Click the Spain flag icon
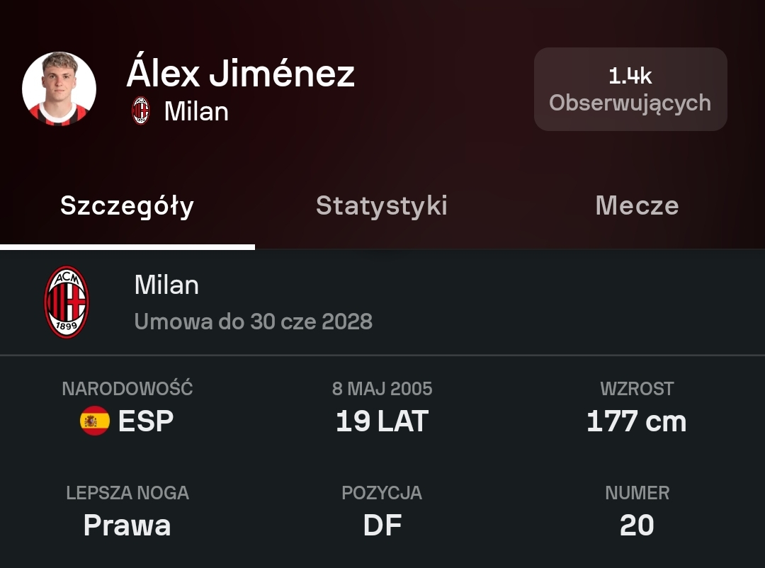765x568 pixels. click(x=95, y=421)
